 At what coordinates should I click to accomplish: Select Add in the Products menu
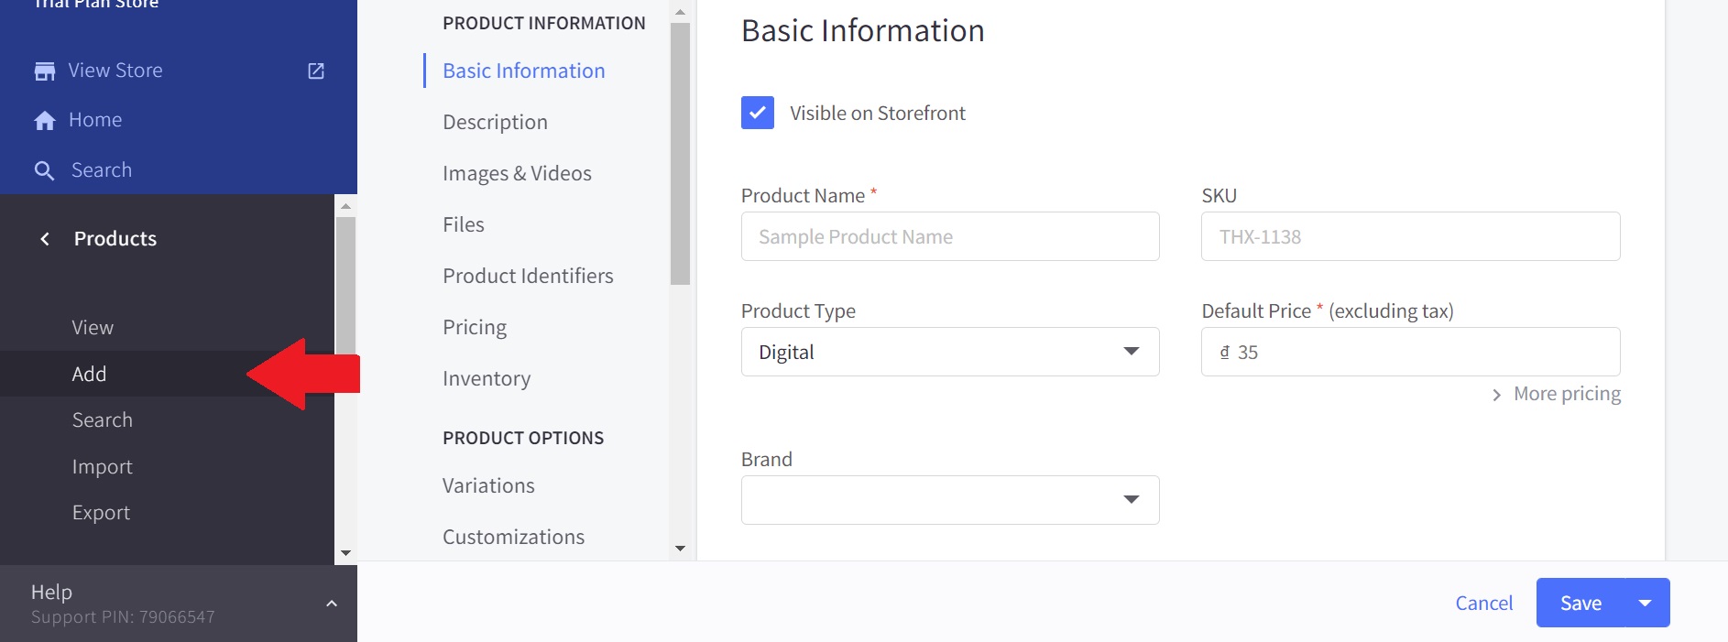pyautogui.click(x=89, y=374)
